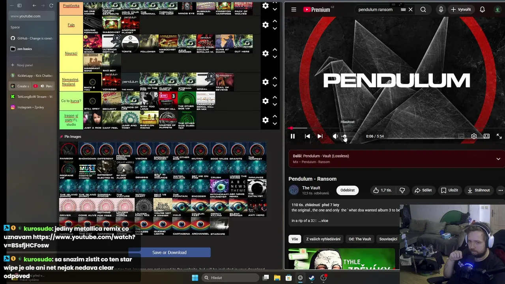Open the zen basics folder
Screen dimensions: 505x284
click(32, 49)
